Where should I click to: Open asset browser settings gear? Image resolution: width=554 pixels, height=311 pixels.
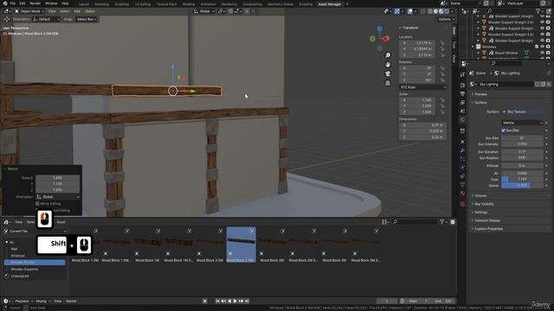tap(453, 222)
